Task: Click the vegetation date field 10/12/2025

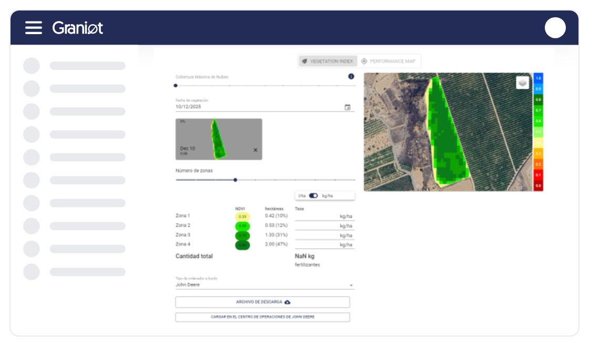Action: pos(258,107)
